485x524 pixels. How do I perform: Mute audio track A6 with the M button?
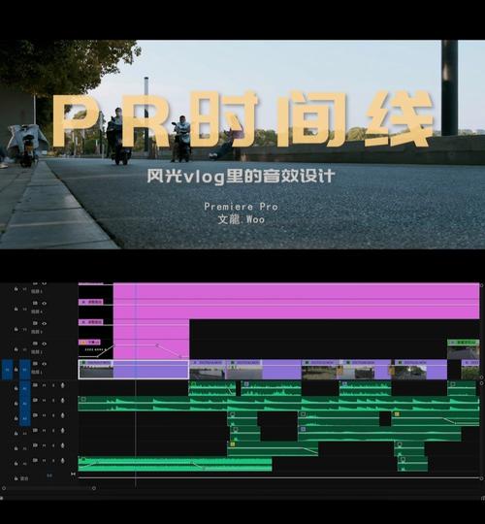[x=44, y=461]
